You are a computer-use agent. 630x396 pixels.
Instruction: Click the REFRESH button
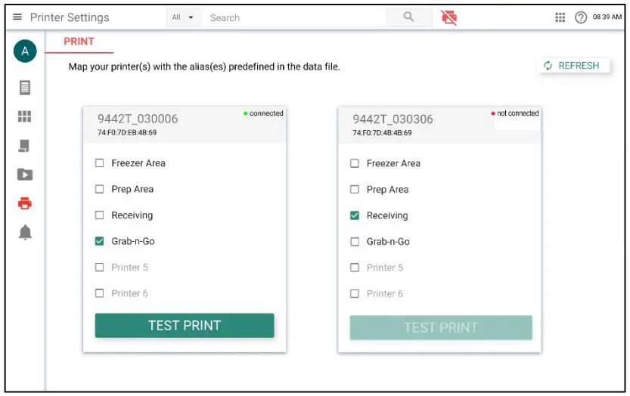pos(572,66)
